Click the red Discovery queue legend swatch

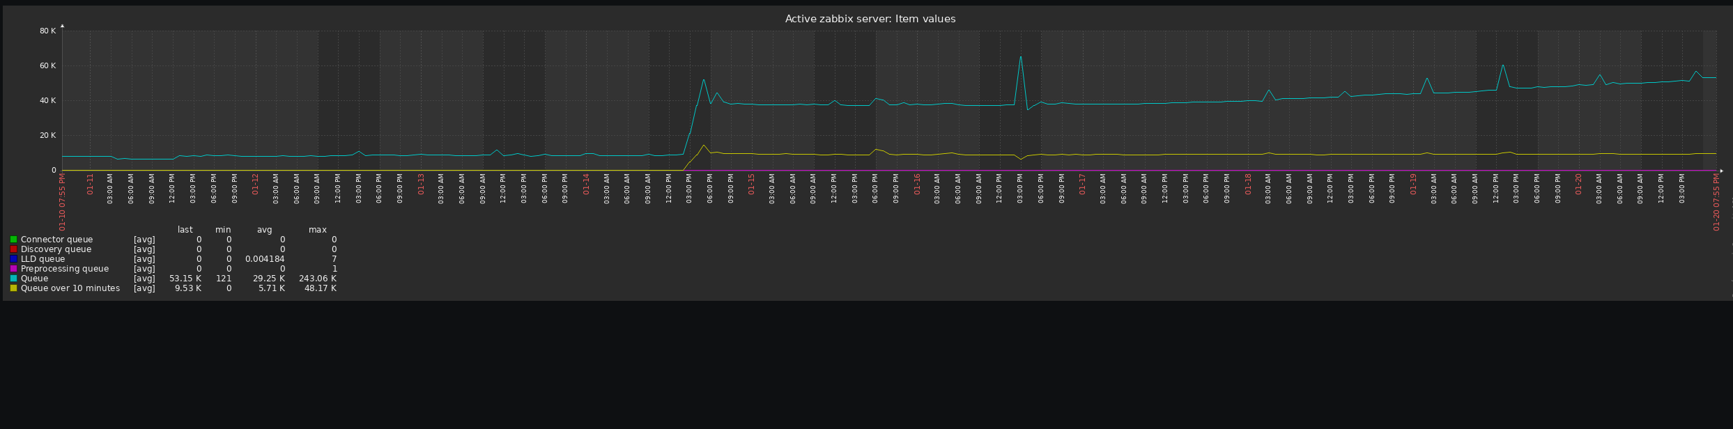(x=13, y=249)
